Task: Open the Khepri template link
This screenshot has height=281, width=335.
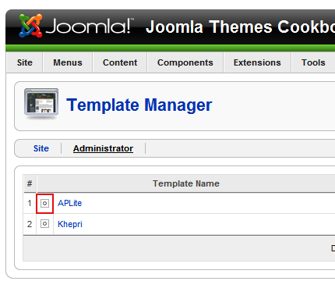Action: (x=70, y=224)
